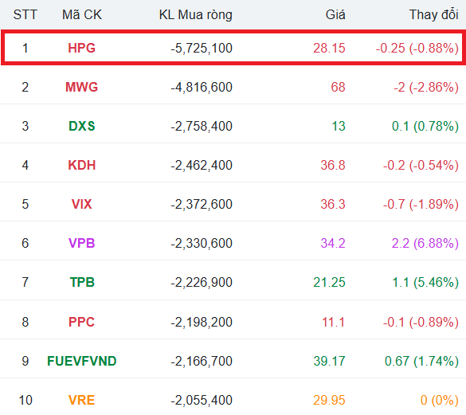466x415 pixels.
Task: Click the Mã CK column header
Action: tap(82, 14)
